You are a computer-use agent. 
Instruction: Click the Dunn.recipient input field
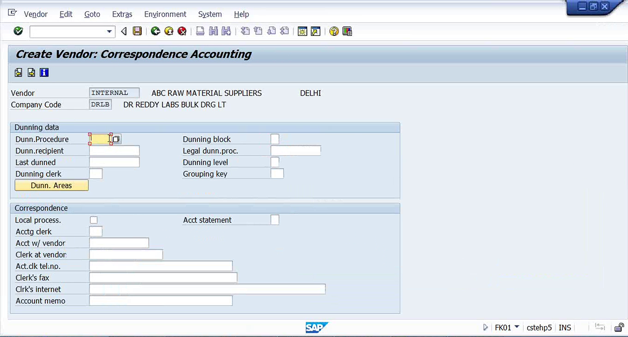(114, 150)
